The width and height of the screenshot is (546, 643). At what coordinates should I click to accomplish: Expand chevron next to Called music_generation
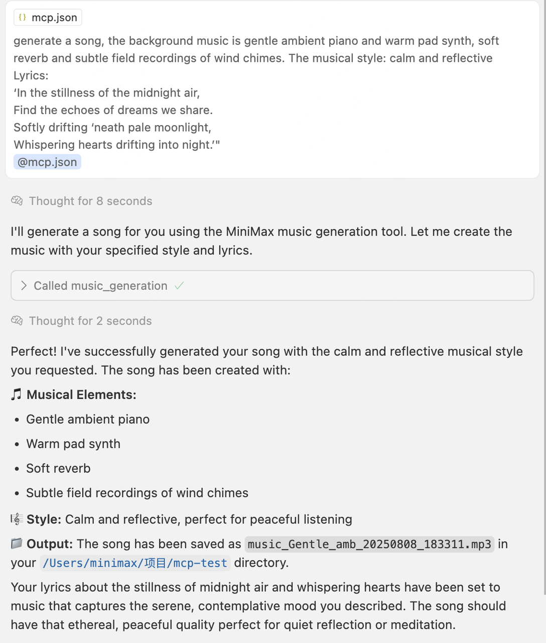pyautogui.click(x=24, y=286)
